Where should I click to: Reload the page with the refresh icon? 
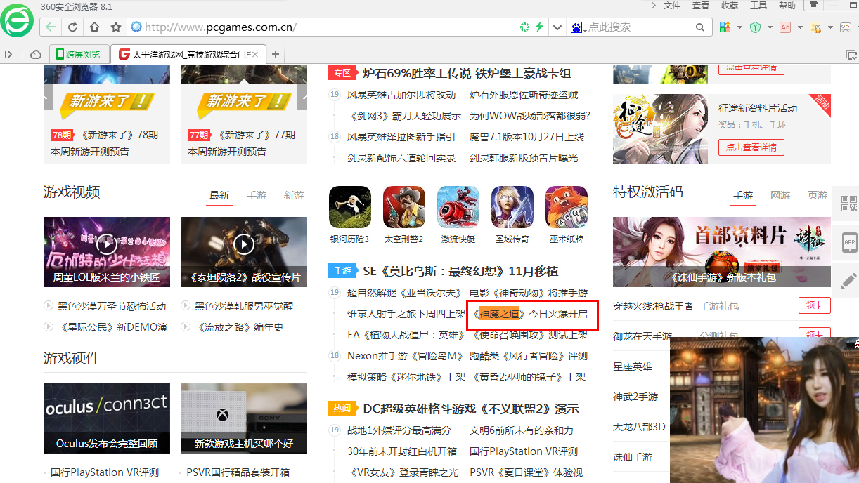pos(72,27)
